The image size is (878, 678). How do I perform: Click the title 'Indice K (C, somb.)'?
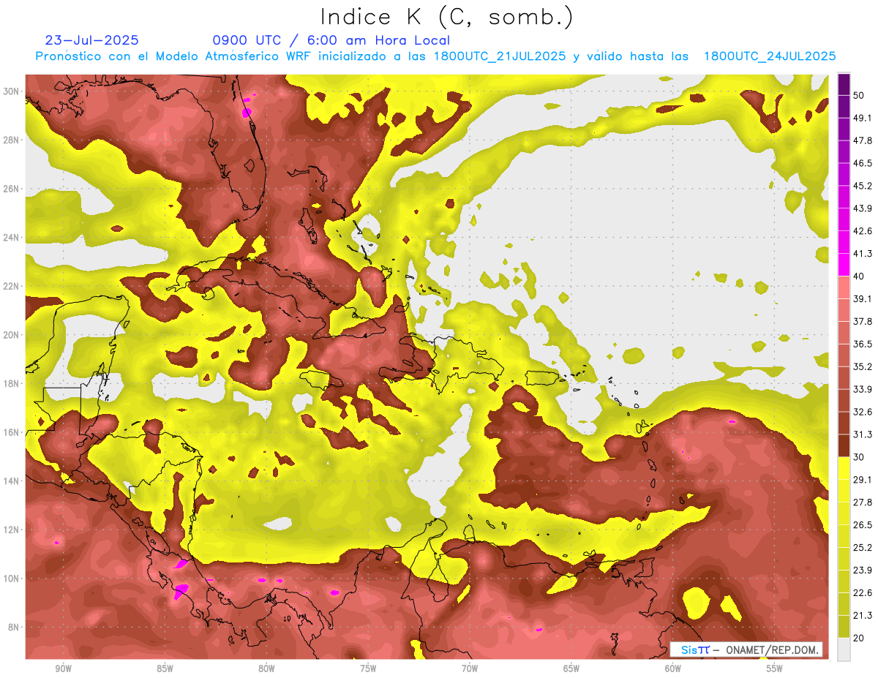[x=447, y=18]
